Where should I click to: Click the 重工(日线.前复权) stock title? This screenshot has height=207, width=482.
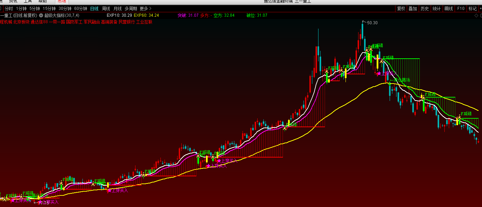(18, 15)
